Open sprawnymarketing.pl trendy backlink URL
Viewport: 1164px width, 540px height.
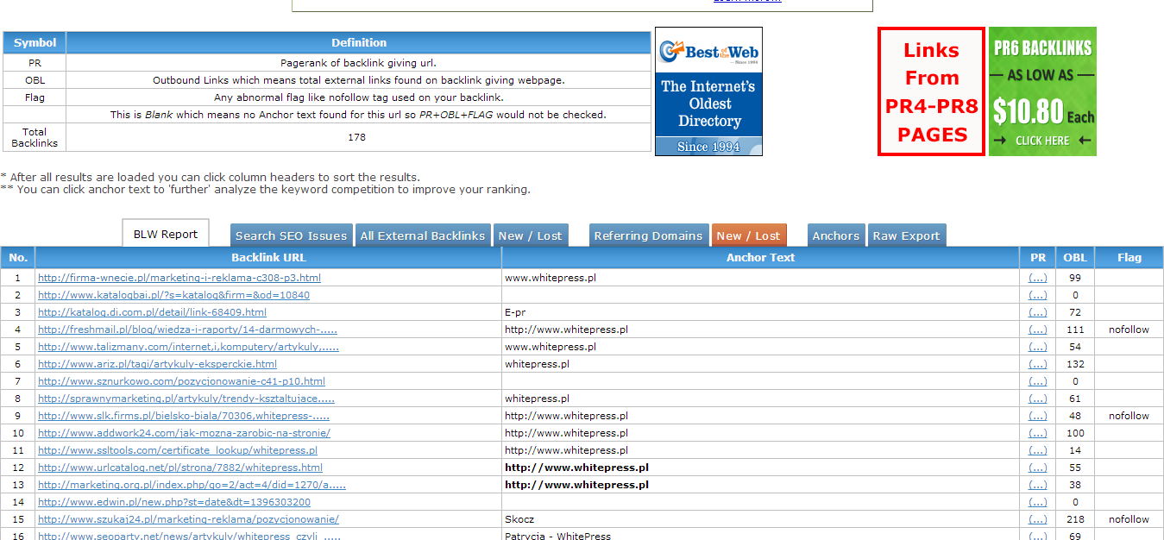click(x=186, y=399)
